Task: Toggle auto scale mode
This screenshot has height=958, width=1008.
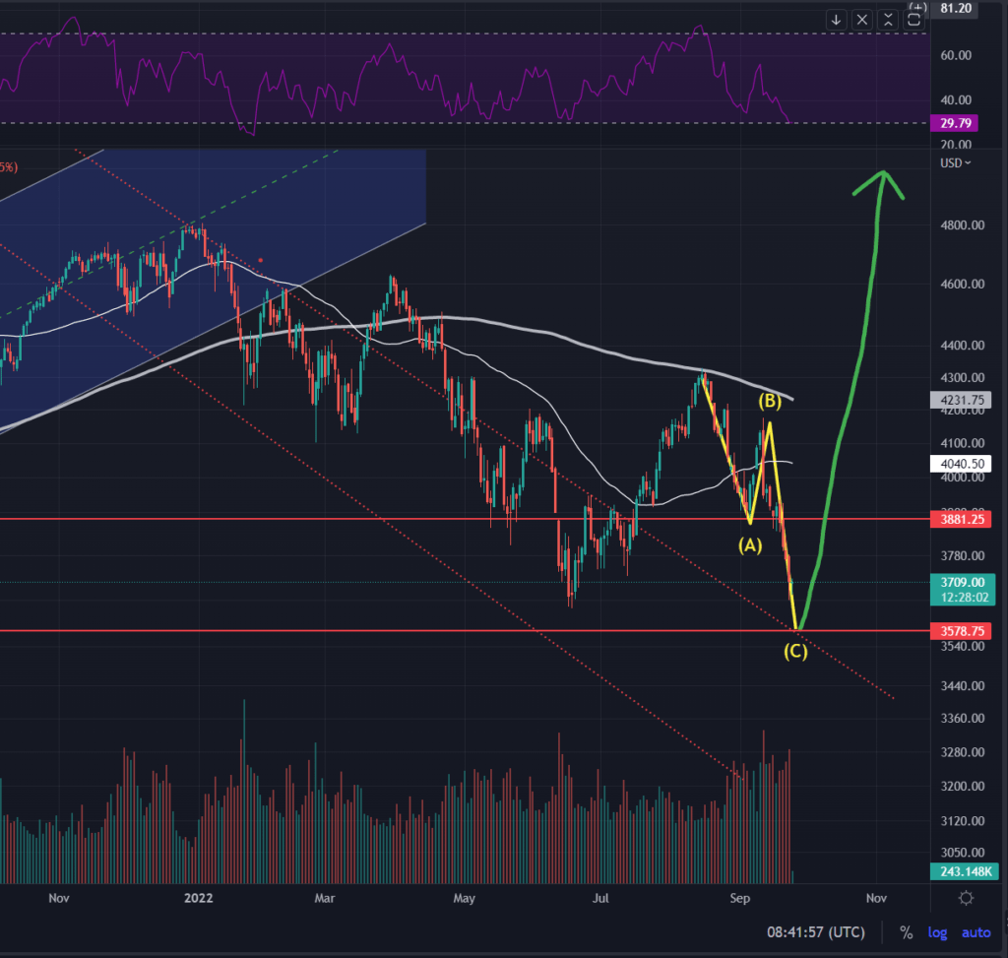Action: (x=976, y=932)
